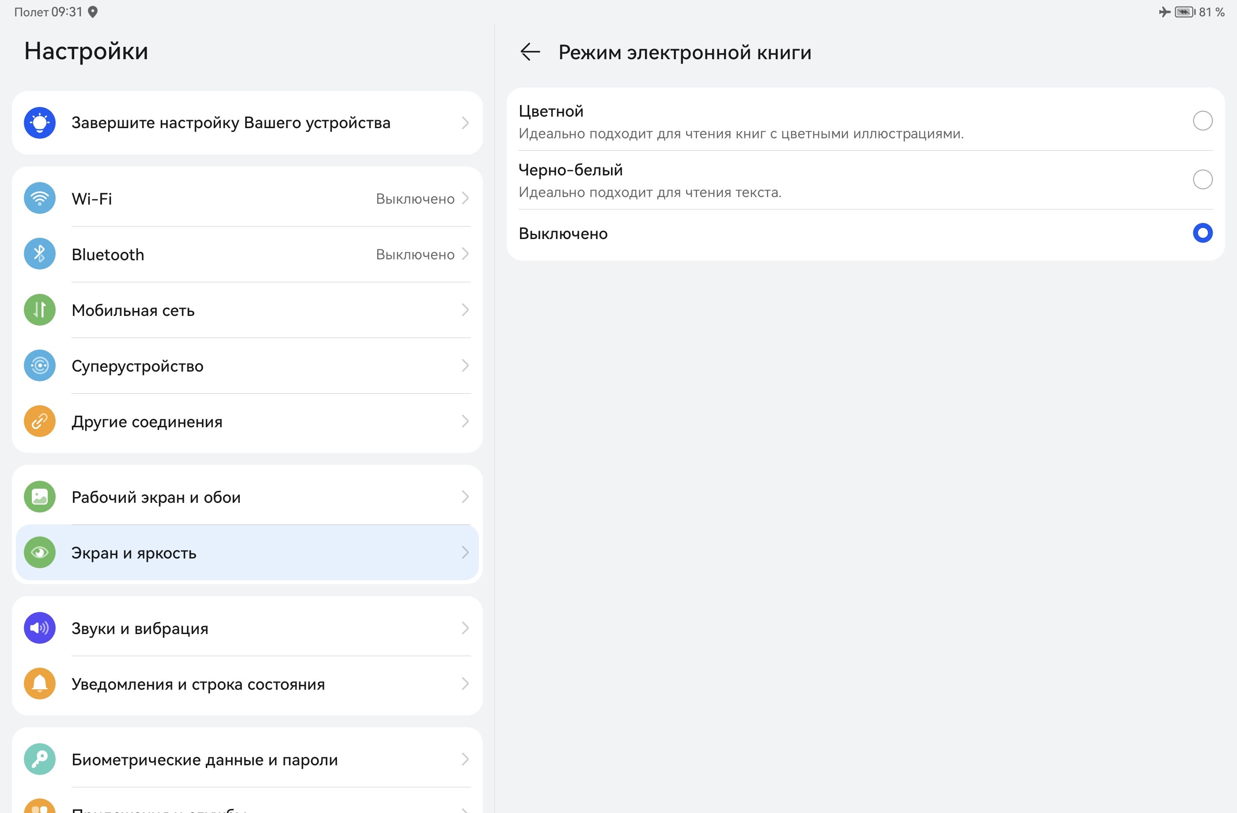Open Рабочий экран и обои settings
Screen dimensions: 1237x813
tap(247, 497)
